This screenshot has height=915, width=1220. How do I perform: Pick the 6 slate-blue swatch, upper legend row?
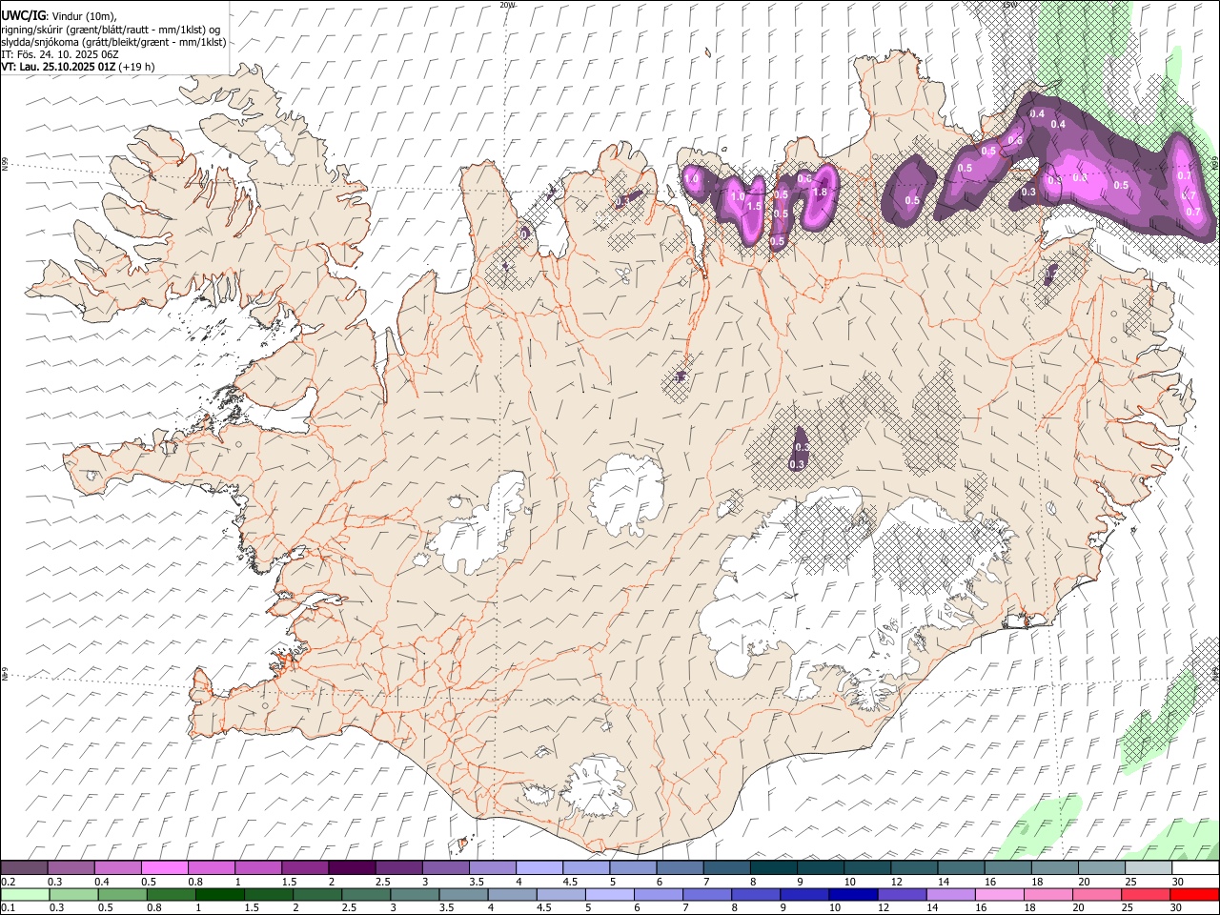680,867
